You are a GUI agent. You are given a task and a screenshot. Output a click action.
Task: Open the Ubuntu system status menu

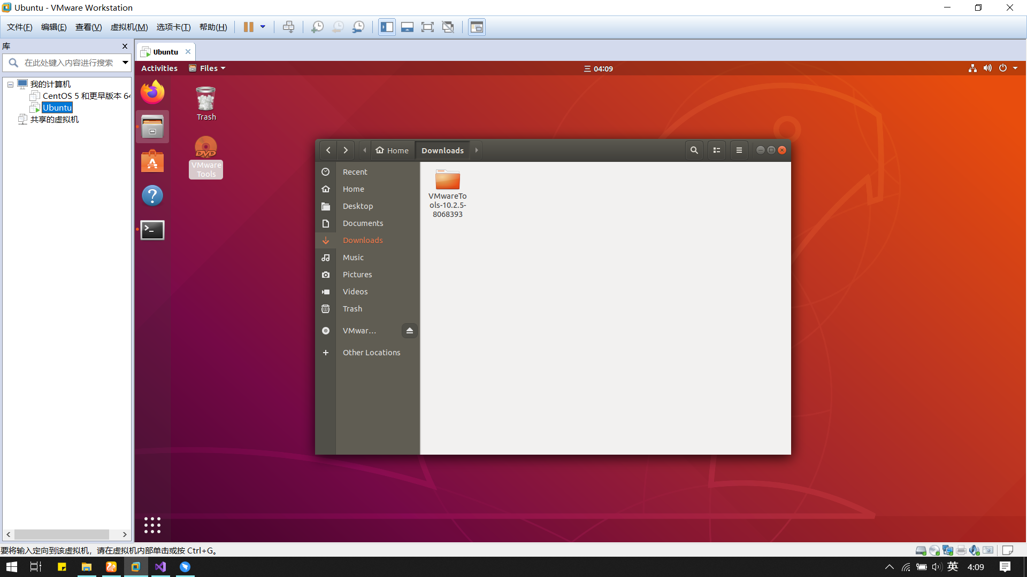993,68
